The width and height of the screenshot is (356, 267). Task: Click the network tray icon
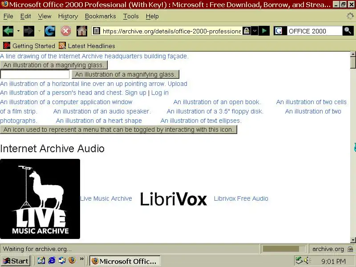[299, 260]
